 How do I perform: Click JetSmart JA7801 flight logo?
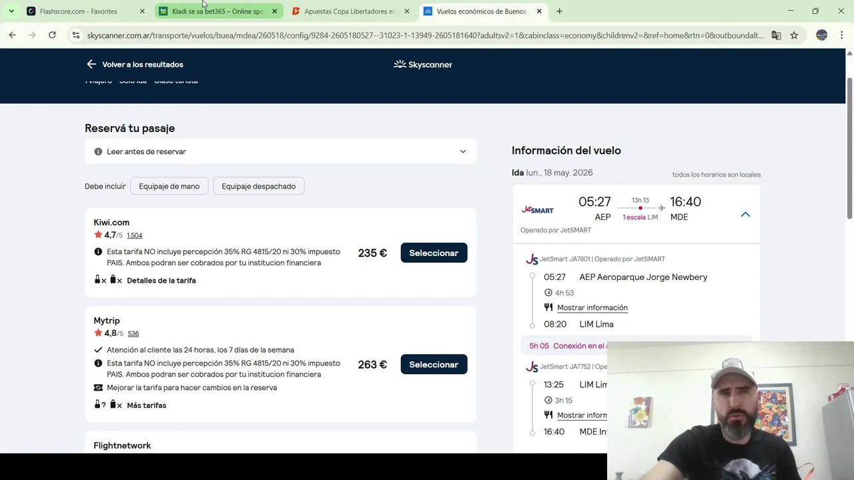pos(532,259)
